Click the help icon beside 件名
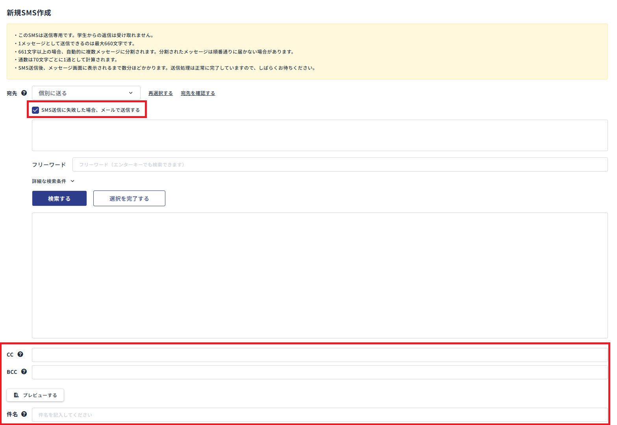617x425 pixels. (24, 414)
